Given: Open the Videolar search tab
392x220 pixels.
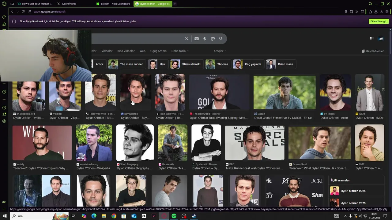Looking at the screenshot, I should coord(107,51).
